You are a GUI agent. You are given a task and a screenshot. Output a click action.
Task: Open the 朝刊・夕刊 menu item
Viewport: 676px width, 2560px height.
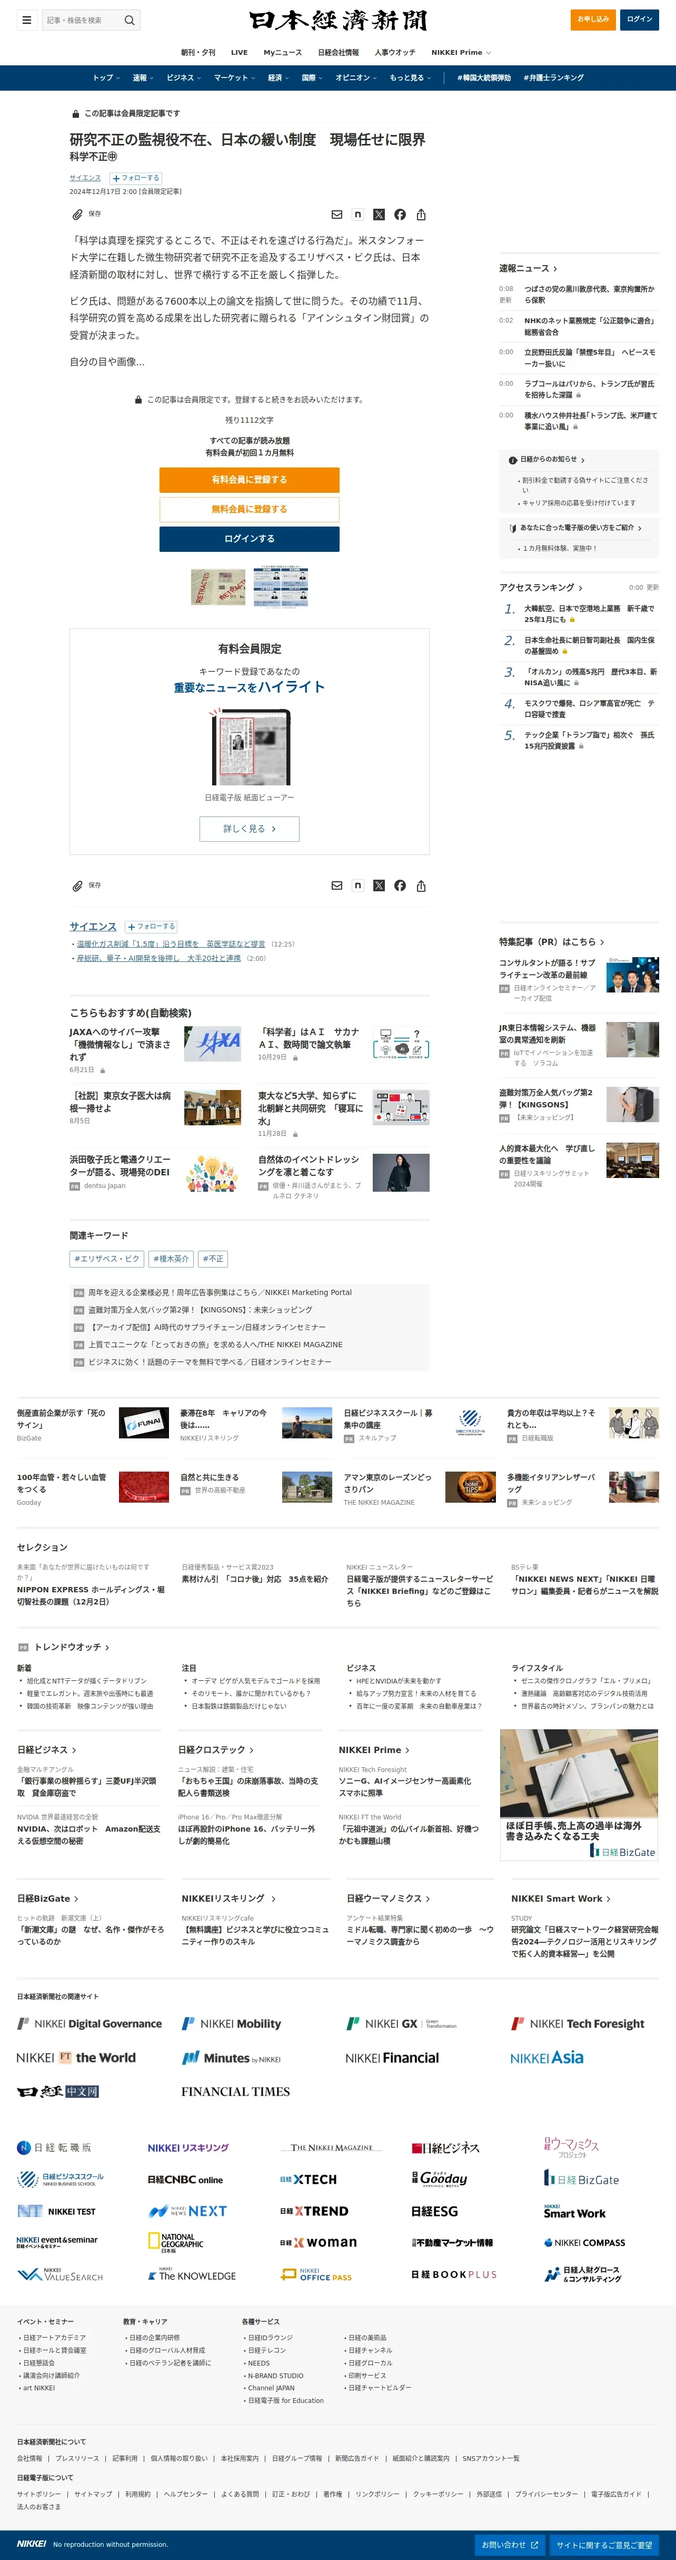tap(197, 53)
